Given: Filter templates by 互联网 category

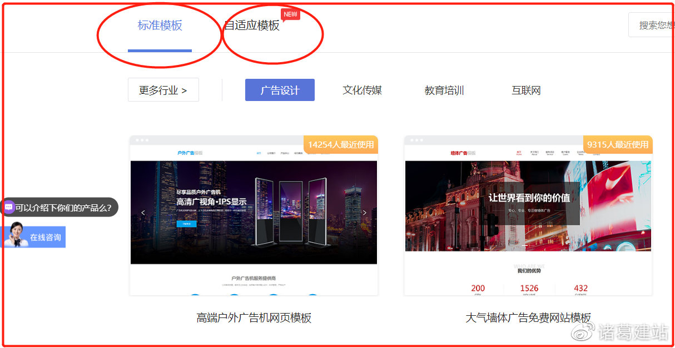Looking at the screenshot, I should [x=526, y=89].
